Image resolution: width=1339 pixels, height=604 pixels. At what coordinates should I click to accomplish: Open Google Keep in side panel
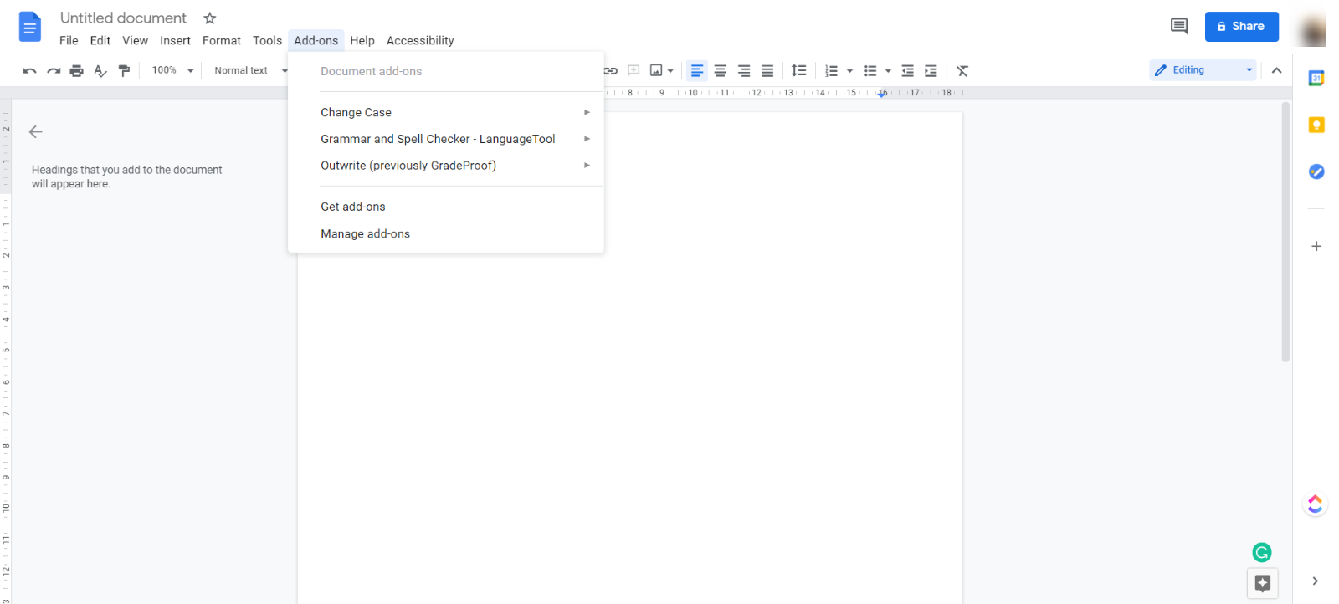click(1316, 125)
